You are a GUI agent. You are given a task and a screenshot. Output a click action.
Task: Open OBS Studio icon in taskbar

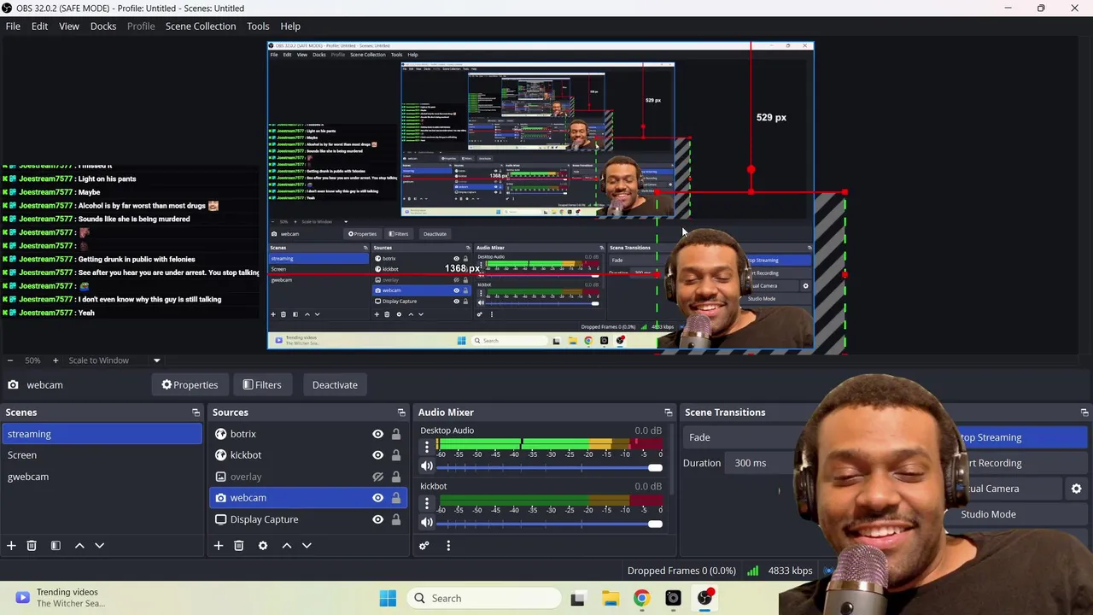click(x=704, y=598)
